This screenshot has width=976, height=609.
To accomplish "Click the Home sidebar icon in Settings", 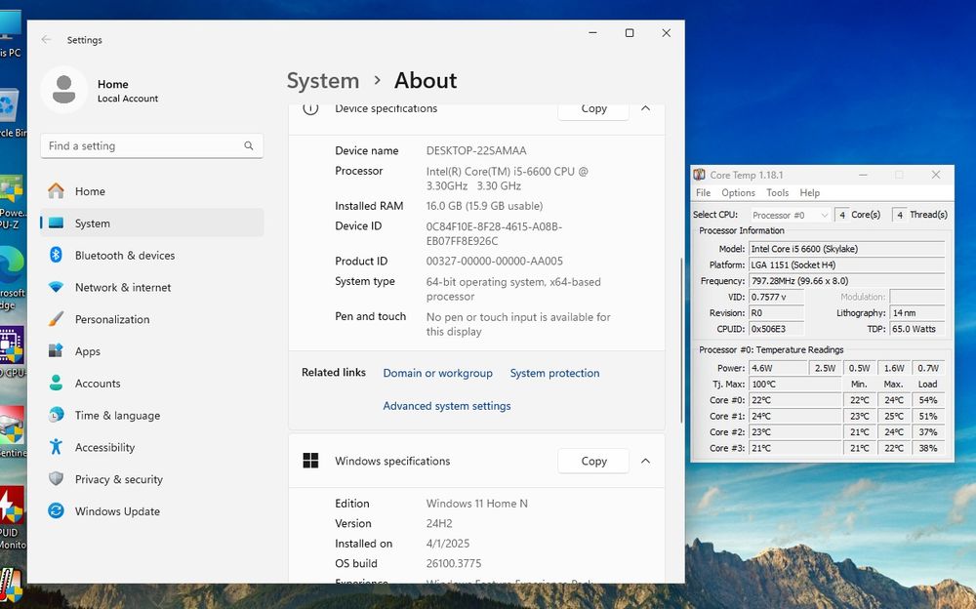I will [56, 191].
